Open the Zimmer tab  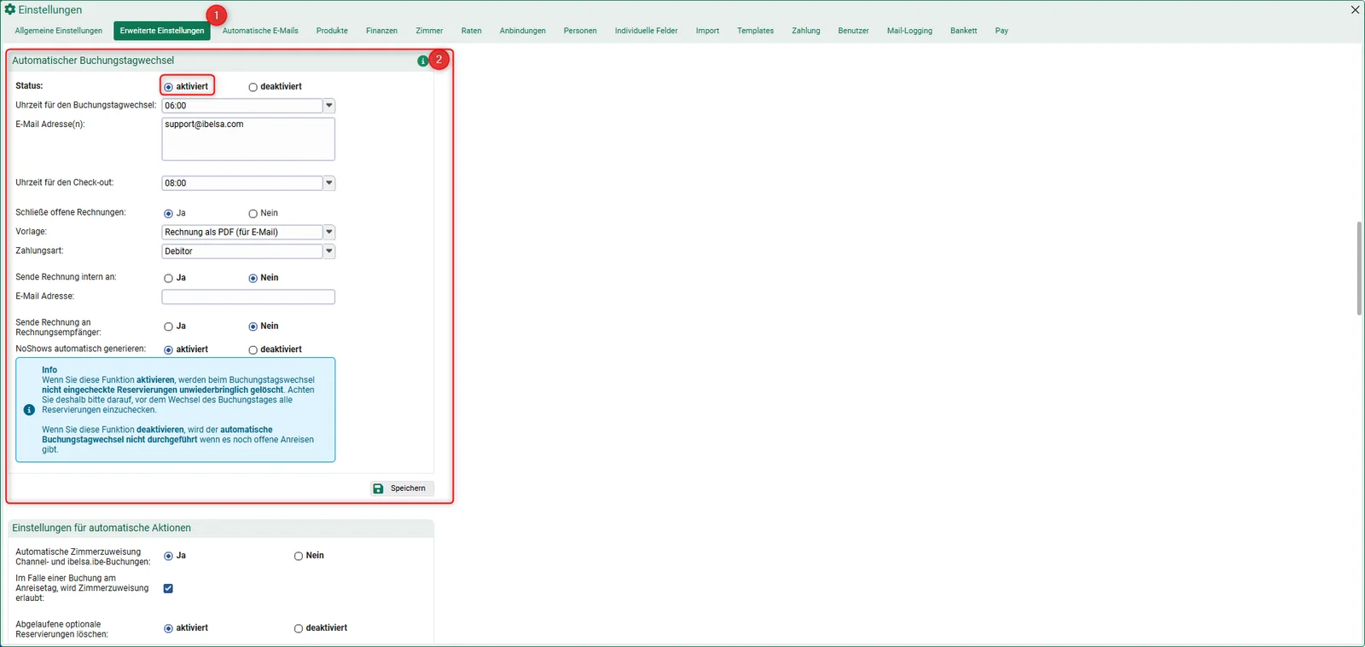click(429, 31)
